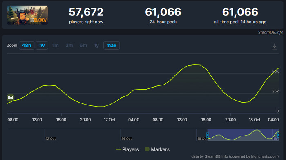Click the 57,672 players right now figure
This screenshot has height=160, width=286.
86,12
